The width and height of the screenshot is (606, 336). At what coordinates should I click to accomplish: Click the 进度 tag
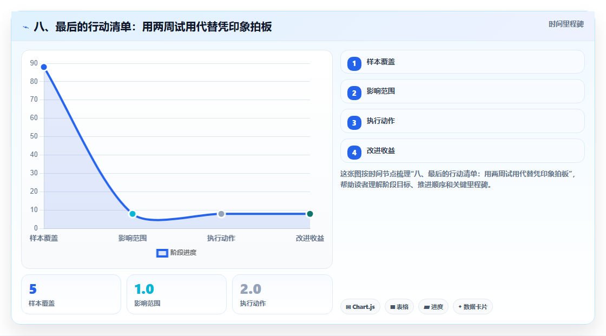(433, 307)
